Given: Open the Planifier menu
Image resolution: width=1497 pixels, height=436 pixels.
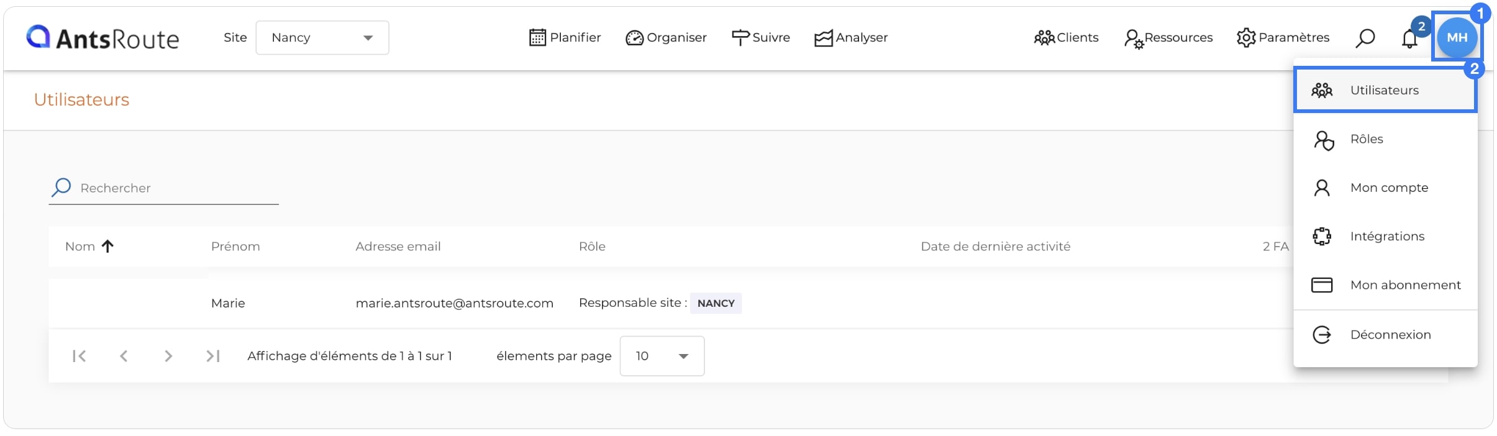Looking at the screenshot, I should click(x=565, y=38).
